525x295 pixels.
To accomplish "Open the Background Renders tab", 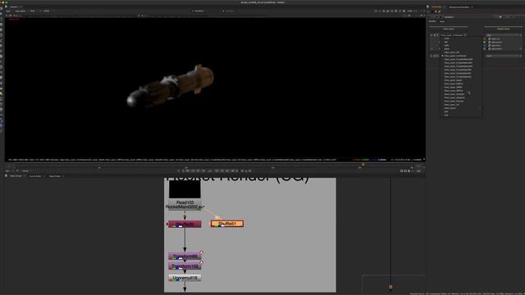I will [459, 7].
